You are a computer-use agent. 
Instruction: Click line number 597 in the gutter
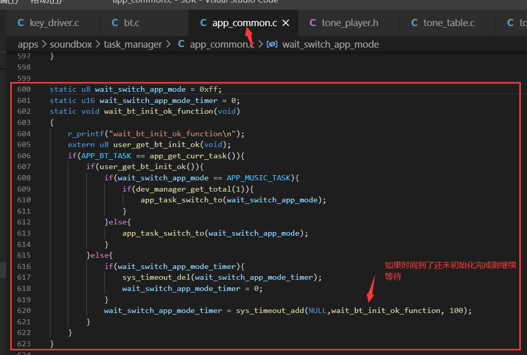[x=24, y=56]
